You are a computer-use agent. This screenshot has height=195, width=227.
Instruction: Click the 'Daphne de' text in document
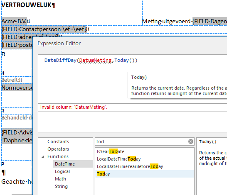(x=17, y=140)
